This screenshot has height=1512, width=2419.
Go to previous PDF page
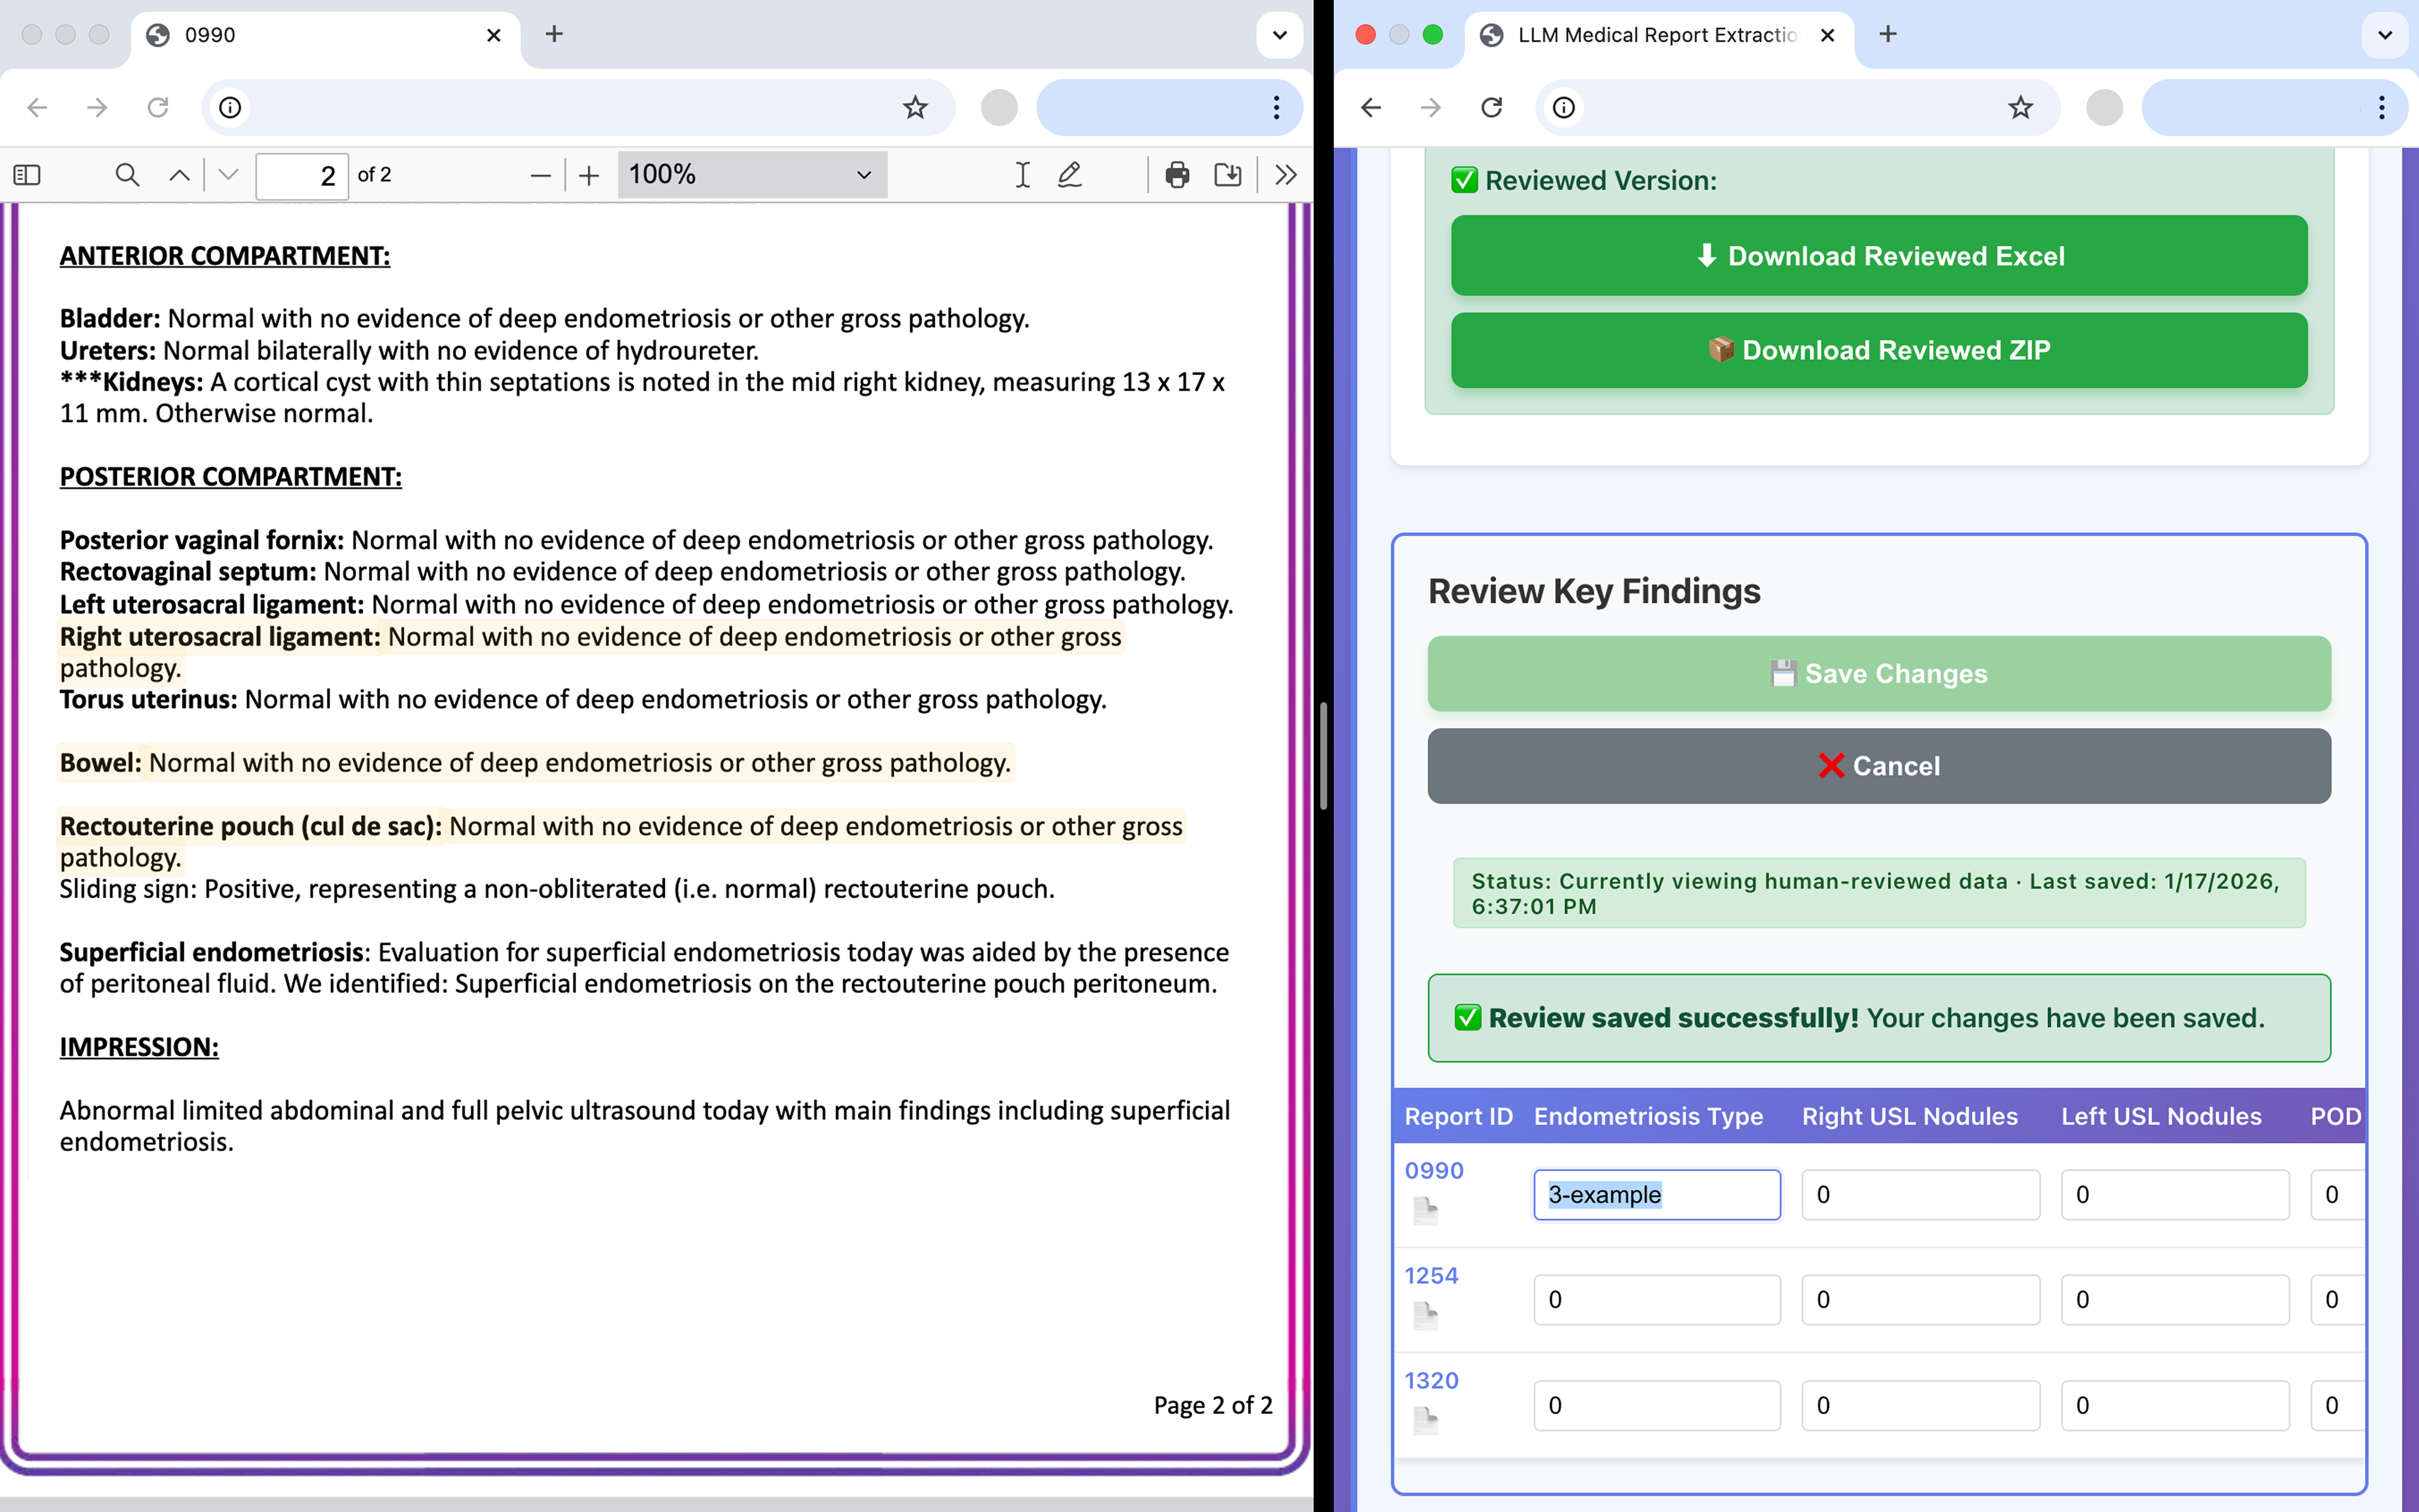(x=179, y=175)
